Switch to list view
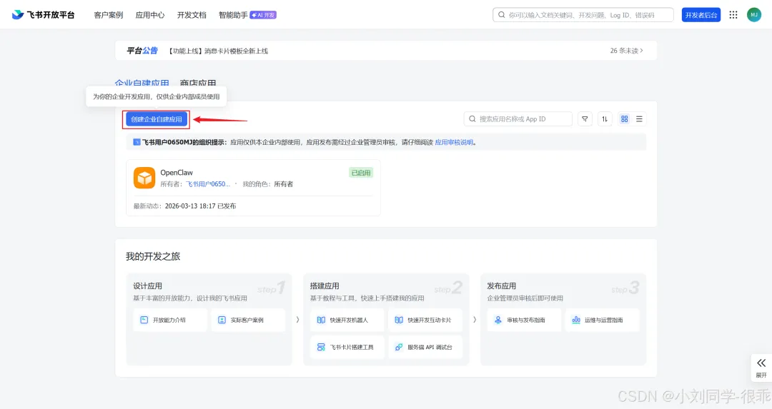772x409 pixels. [639, 119]
